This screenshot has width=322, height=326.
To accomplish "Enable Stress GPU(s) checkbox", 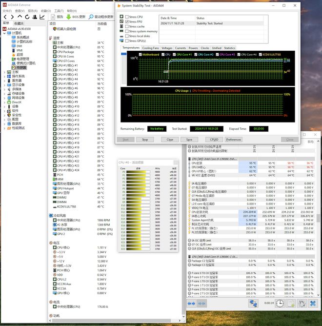I will [x=127, y=41].
